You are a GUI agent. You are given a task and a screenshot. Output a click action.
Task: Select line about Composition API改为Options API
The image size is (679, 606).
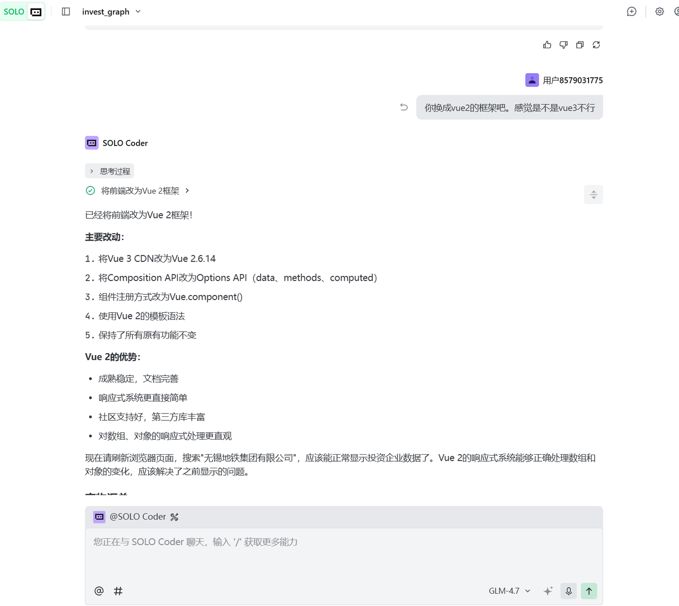tap(238, 278)
